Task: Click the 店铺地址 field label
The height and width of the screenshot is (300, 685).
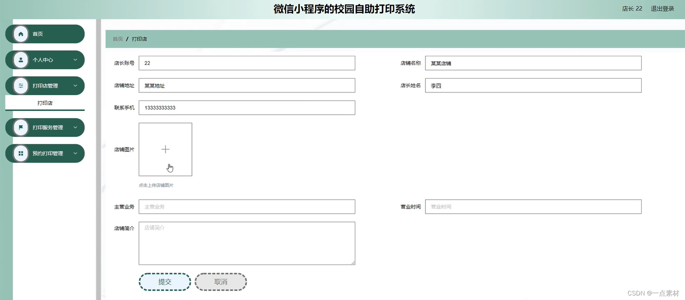Action: (124, 86)
